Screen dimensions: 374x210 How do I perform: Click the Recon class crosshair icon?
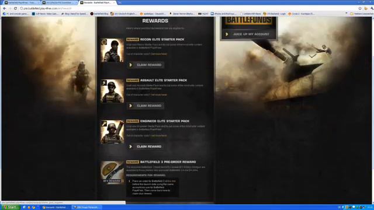tap(104, 42)
